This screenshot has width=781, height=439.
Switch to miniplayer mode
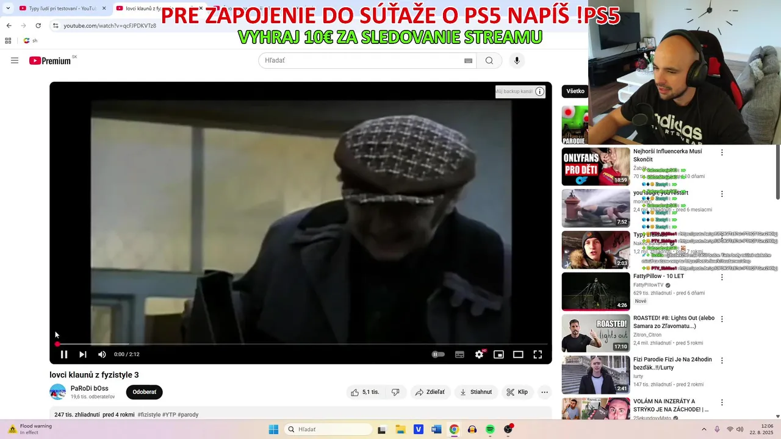(x=498, y=354)
